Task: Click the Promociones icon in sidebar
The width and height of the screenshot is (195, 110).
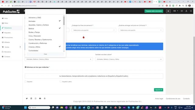Action: click(x=3, y=37)
